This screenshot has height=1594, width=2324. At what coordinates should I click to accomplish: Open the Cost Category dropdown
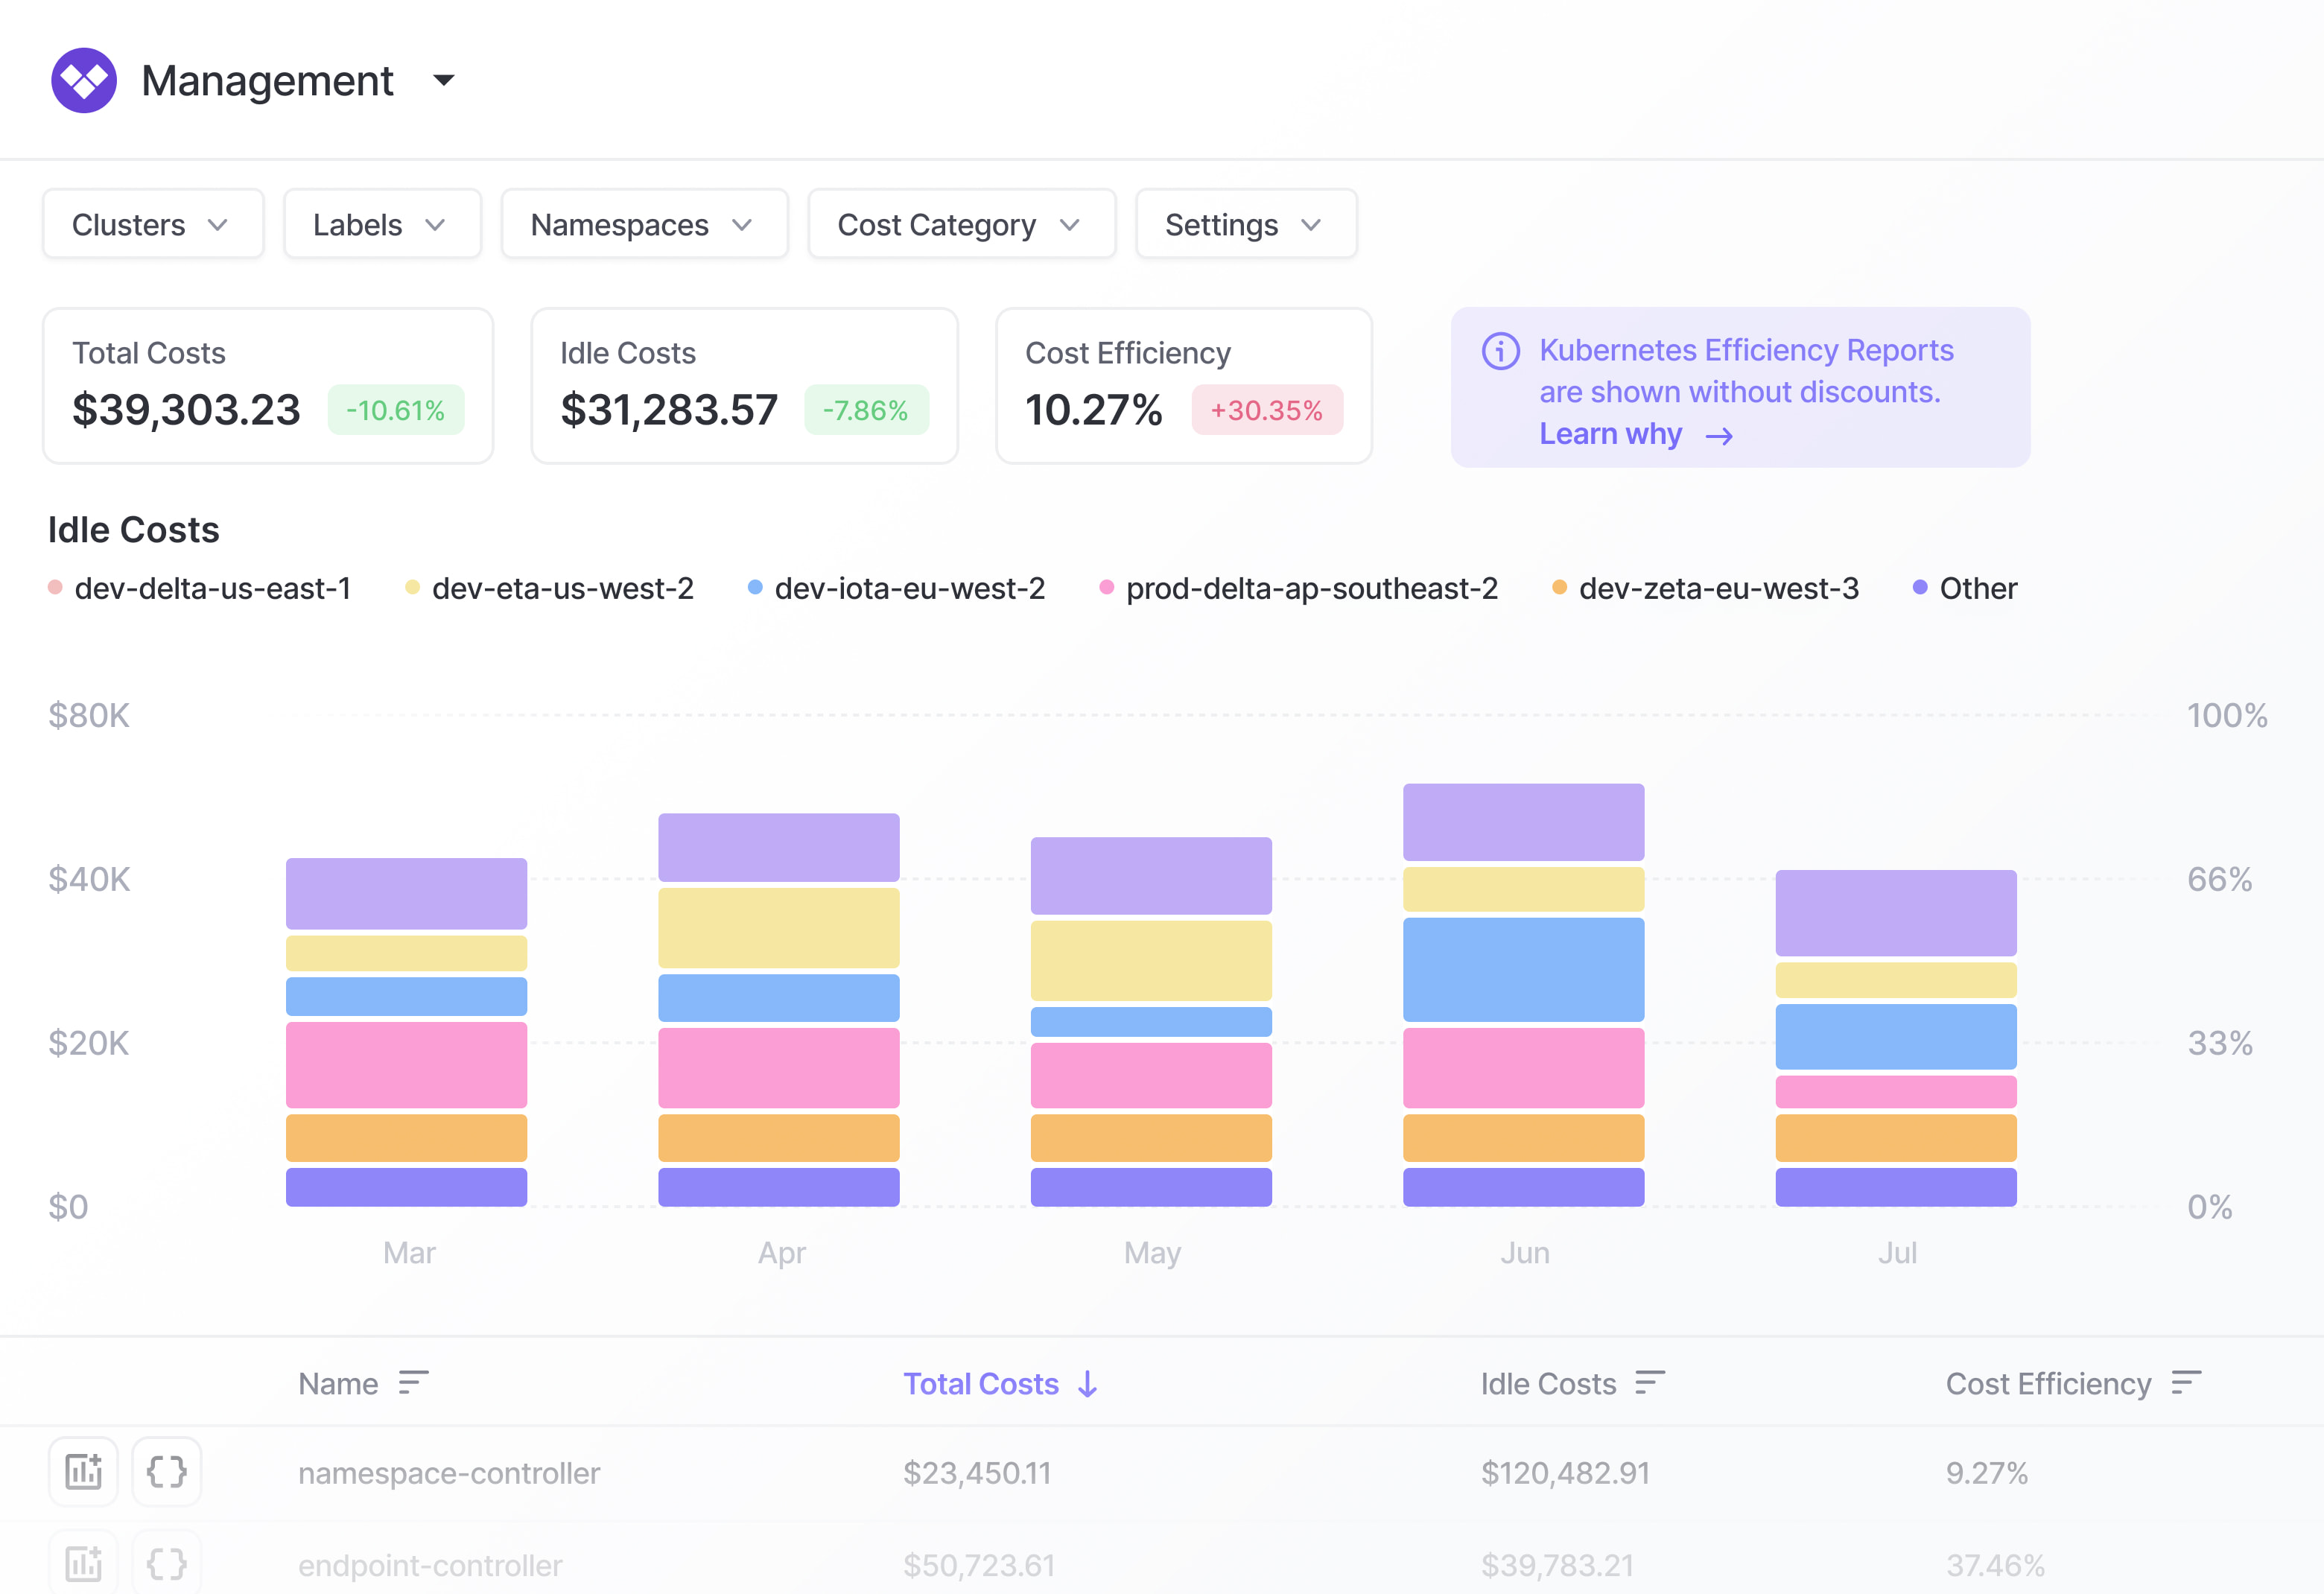(x=961, y=224)
